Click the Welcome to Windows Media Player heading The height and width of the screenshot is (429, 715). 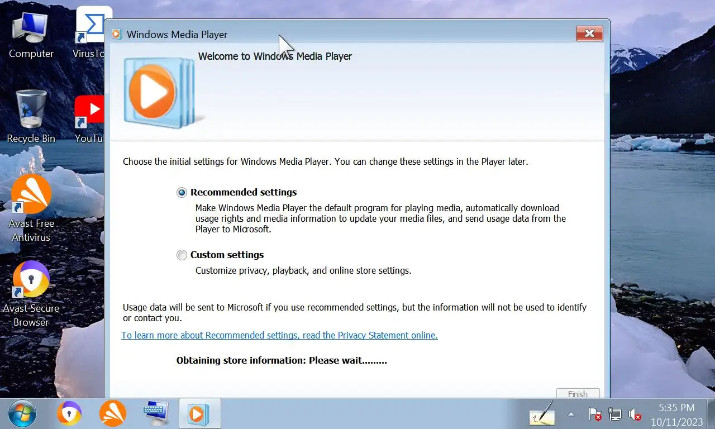(x=275, y=56)
